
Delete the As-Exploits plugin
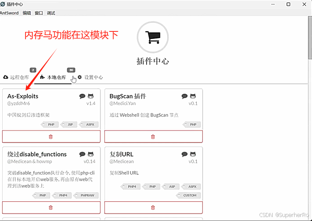(51, 137)
